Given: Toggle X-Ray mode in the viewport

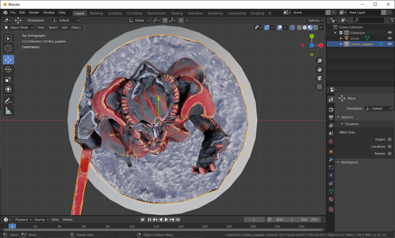Looking at the screenshot, I should [292, 27].
